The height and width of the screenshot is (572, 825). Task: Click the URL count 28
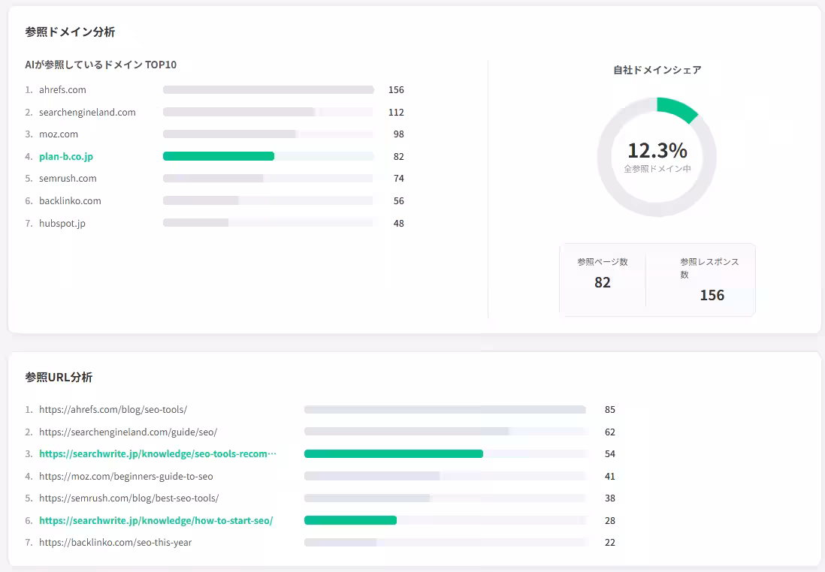(x=610, y=520)
